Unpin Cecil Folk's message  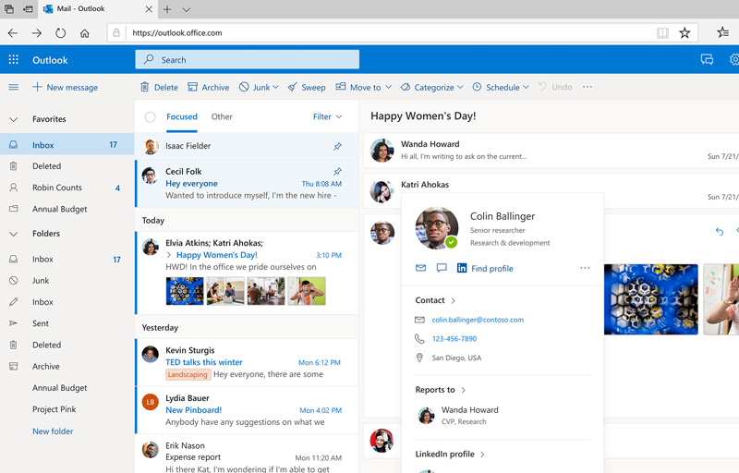click(337, 172)
